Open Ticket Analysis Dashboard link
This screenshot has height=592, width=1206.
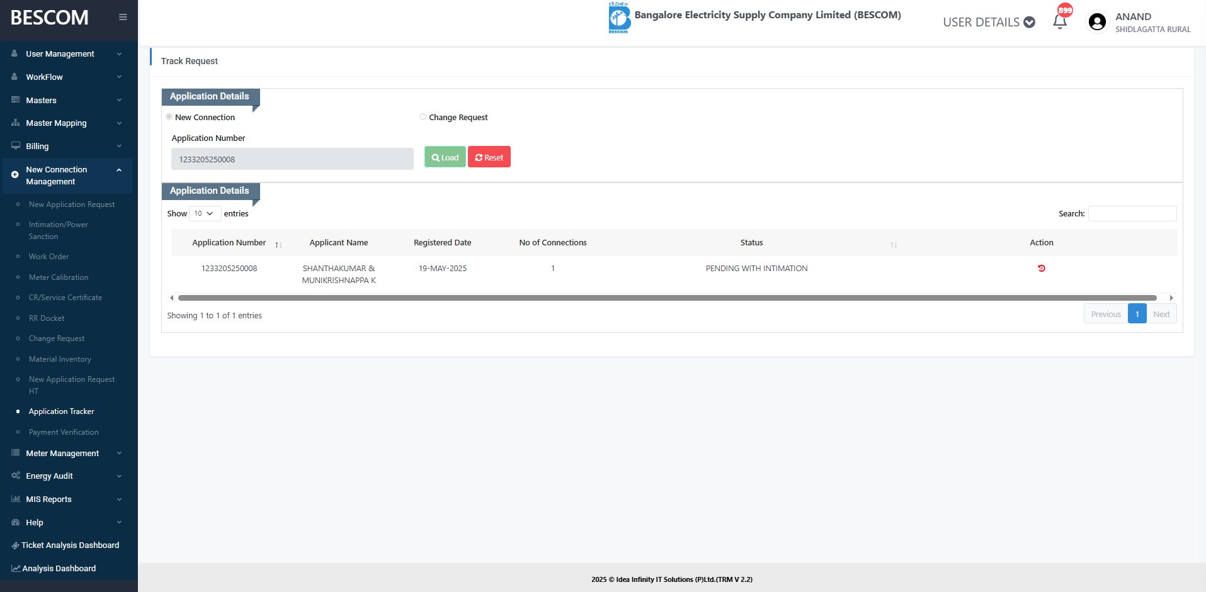pos(71,545)
